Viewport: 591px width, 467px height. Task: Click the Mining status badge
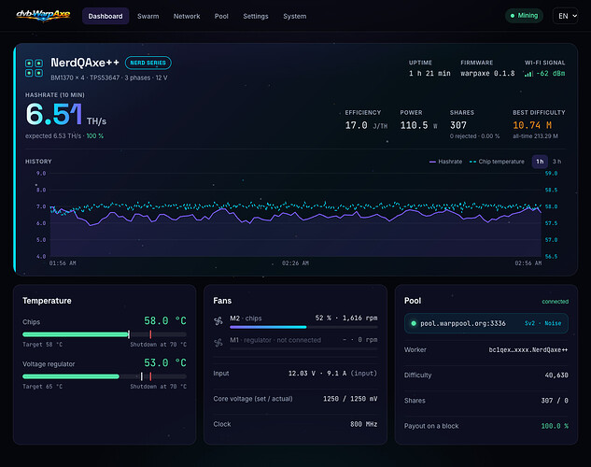(524, 16)
